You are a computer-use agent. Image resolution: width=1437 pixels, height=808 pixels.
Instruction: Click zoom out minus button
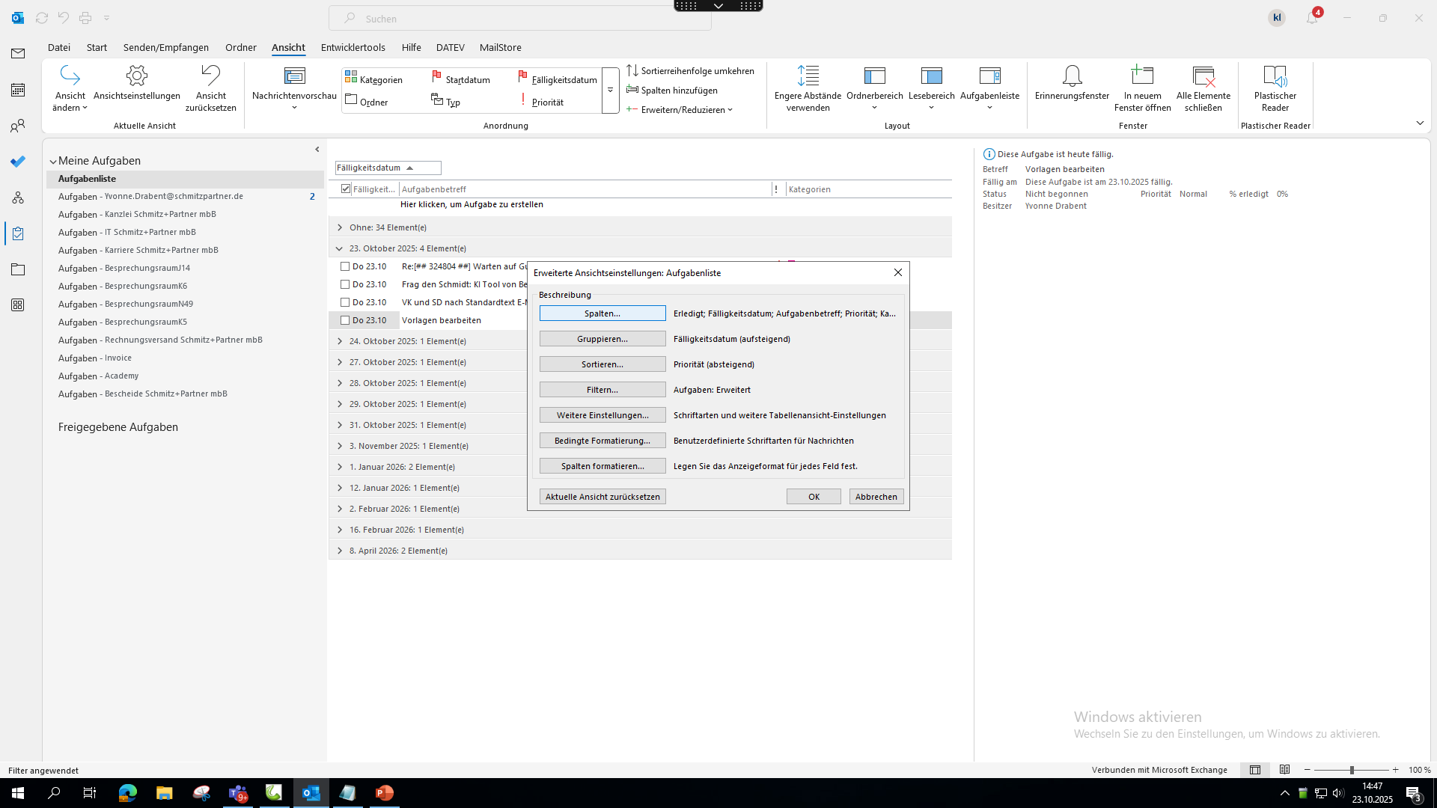point(1308,770)
